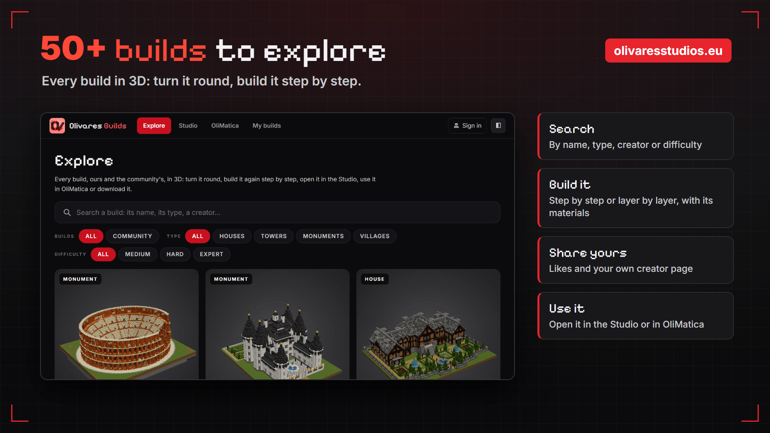Click the '50+ builds to explore' headline
This screenshot has width=770, height=433.
(213, 50)
